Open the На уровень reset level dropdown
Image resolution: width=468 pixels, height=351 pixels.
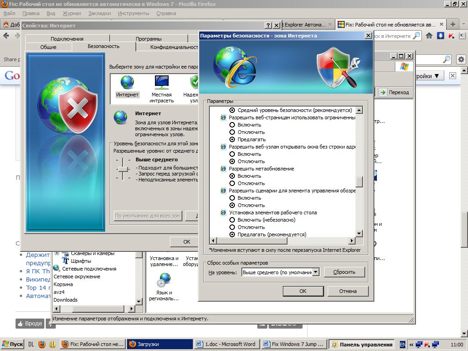315,272
